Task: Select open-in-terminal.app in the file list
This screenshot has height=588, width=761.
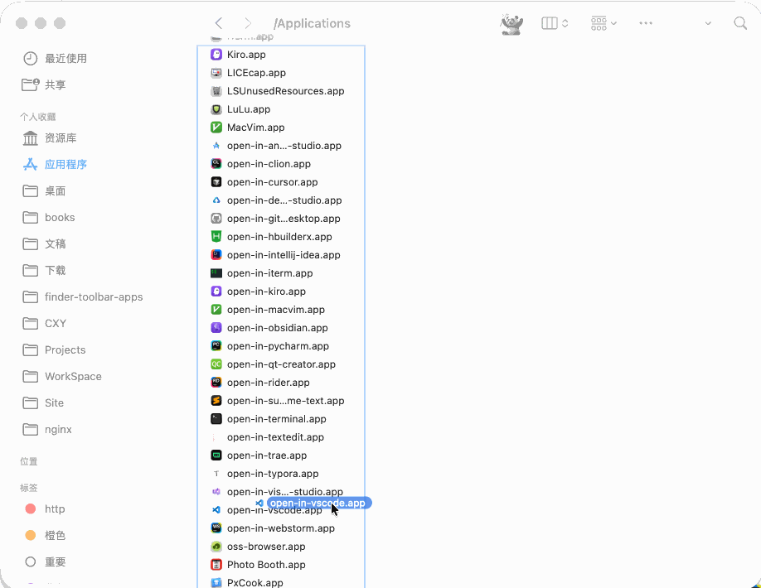Action: click(x=276, y=419)
